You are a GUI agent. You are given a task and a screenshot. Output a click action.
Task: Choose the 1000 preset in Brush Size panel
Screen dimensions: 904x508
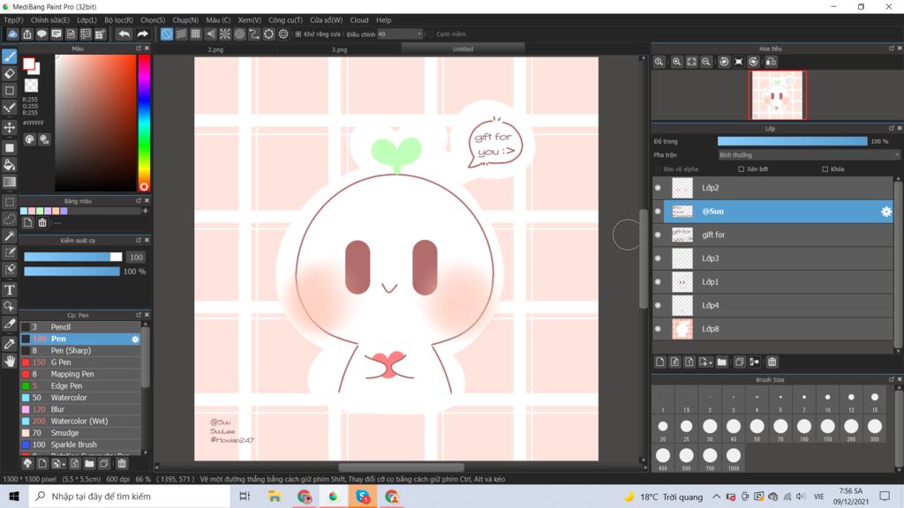click(734, 459)
